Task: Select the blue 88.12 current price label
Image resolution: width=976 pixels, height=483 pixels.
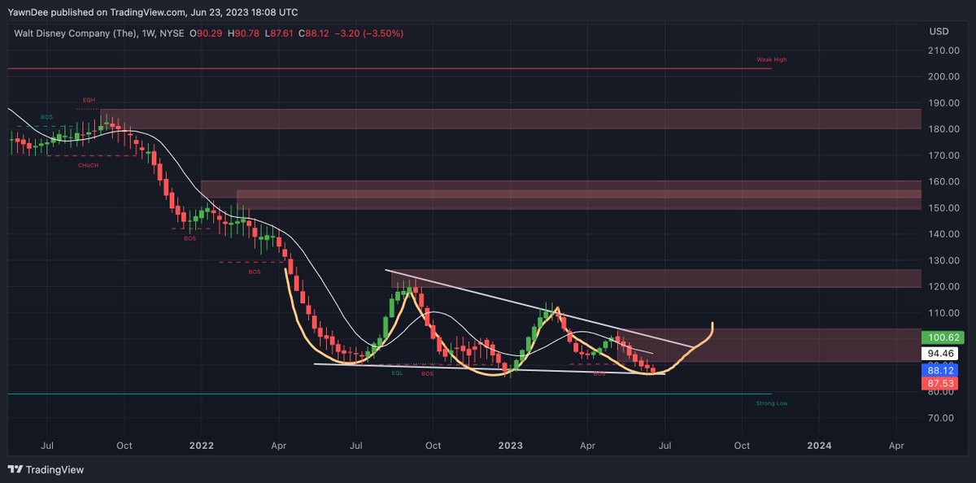Action: pos(941,370)
